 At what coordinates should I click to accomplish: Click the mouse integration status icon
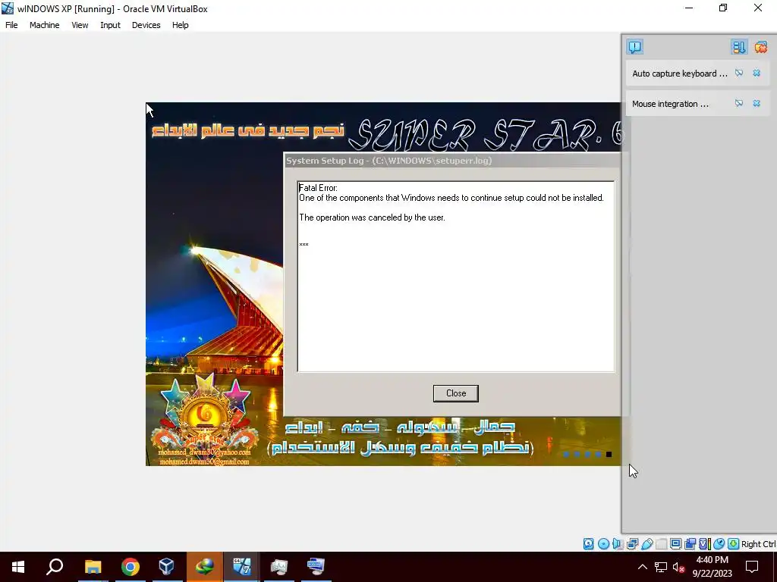pyautogui.click(x=719, y=544)
